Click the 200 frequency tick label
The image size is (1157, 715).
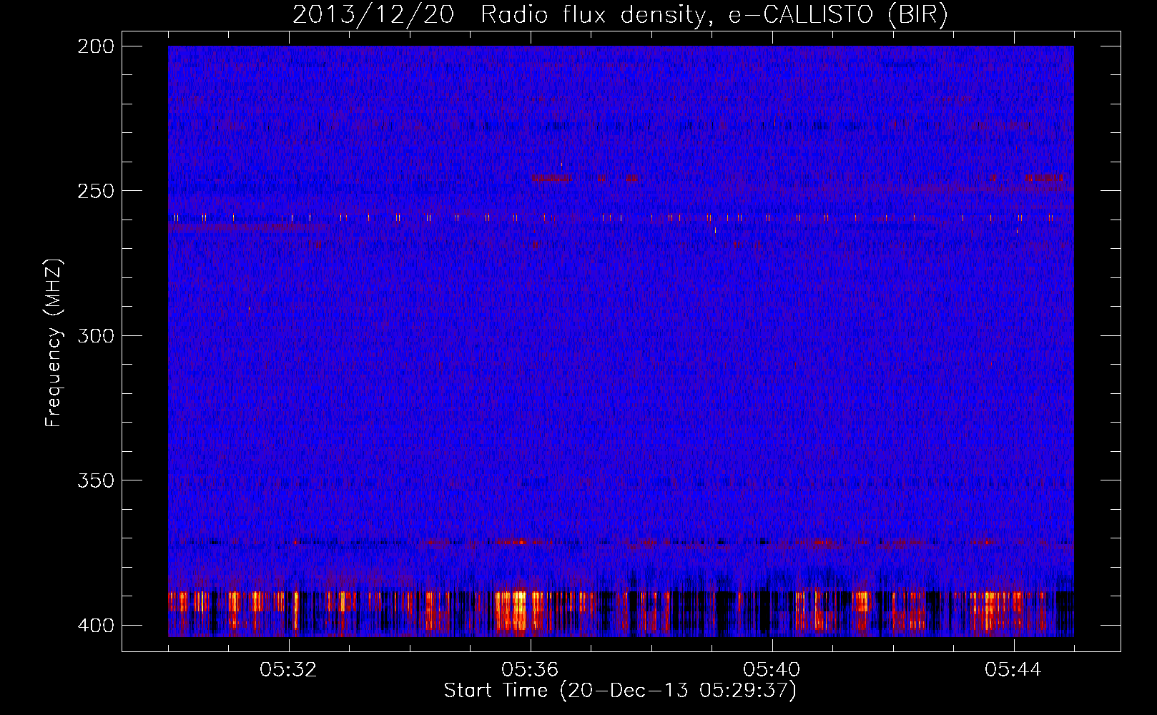(x=95, y=46)
